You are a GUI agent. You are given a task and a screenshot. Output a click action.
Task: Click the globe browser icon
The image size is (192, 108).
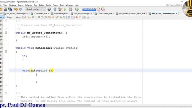click(x=49, y=9)
